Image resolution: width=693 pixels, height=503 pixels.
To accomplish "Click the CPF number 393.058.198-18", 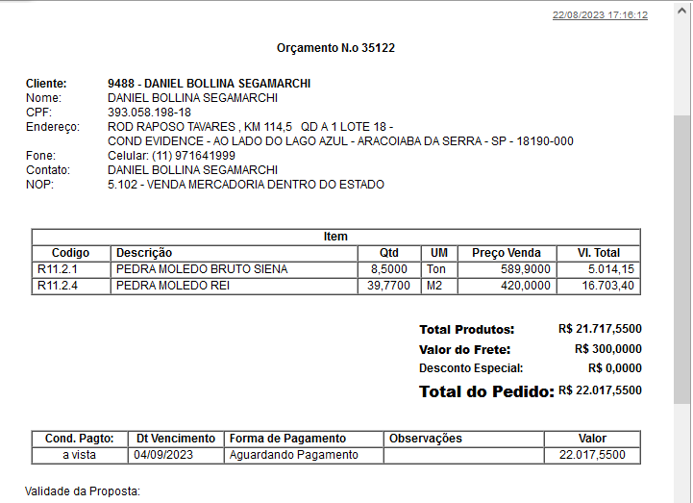I will point(149,113).
